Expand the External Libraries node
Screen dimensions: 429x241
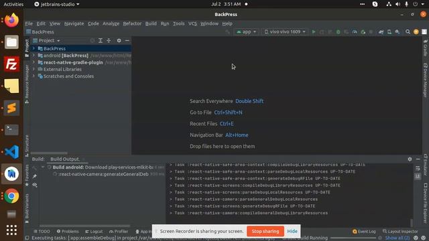tap(34, 69)
